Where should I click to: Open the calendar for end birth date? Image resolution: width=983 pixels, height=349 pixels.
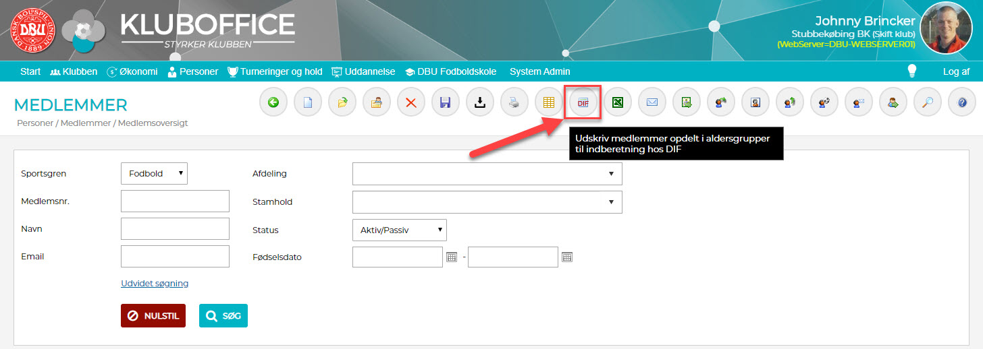(x=567, y=257)
